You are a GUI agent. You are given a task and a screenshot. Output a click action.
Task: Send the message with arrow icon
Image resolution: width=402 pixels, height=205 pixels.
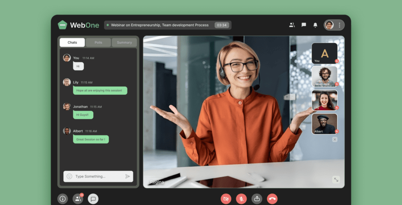point(127,176)
